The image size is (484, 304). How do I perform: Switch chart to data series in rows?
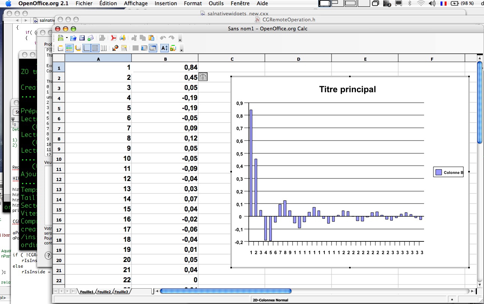pyautogui.click(x=144, y=48)
